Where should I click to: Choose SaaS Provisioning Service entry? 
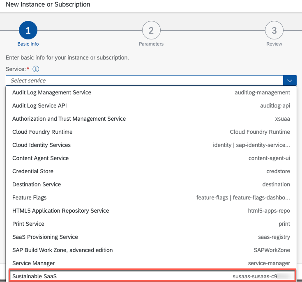151,237
